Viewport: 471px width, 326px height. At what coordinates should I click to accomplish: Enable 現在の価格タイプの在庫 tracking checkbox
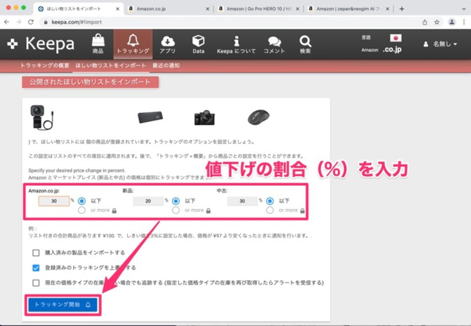pos(36,283)
